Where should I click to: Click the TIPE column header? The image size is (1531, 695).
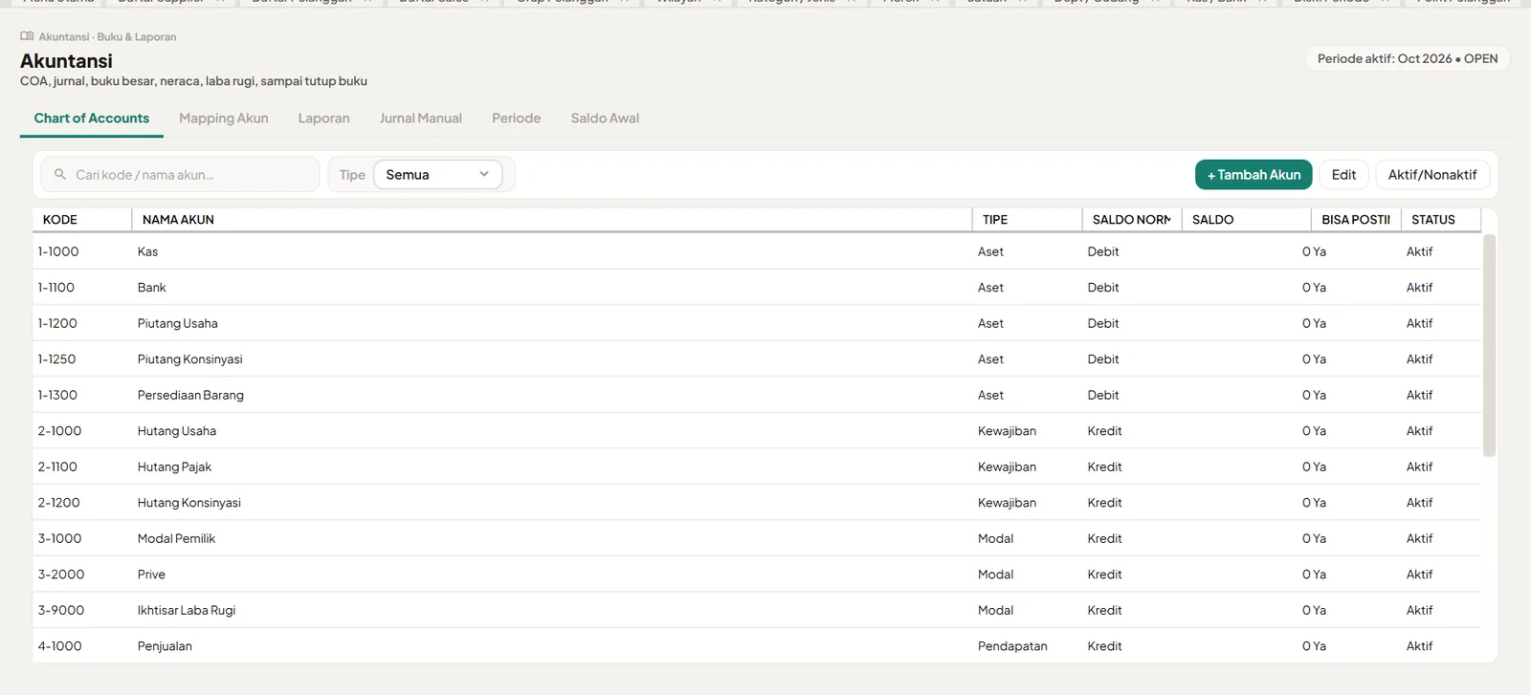click(x=1027, y=220)
